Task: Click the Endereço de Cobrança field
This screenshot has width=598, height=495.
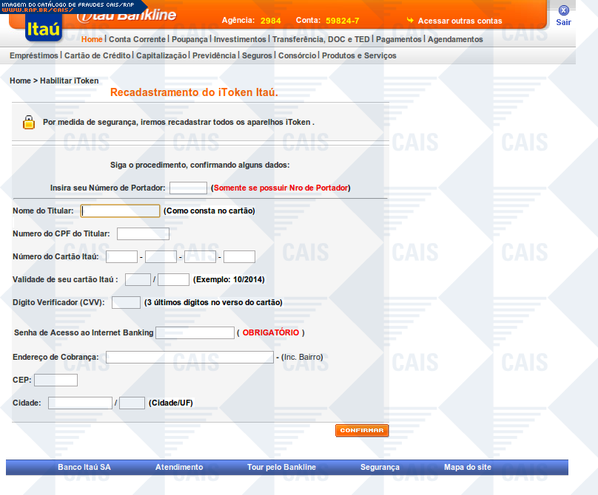Action: 189,357
